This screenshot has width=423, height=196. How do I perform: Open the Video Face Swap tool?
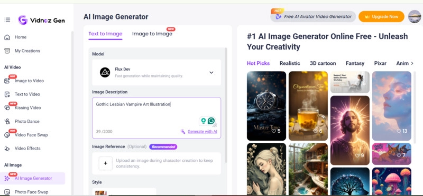(31, 135)
